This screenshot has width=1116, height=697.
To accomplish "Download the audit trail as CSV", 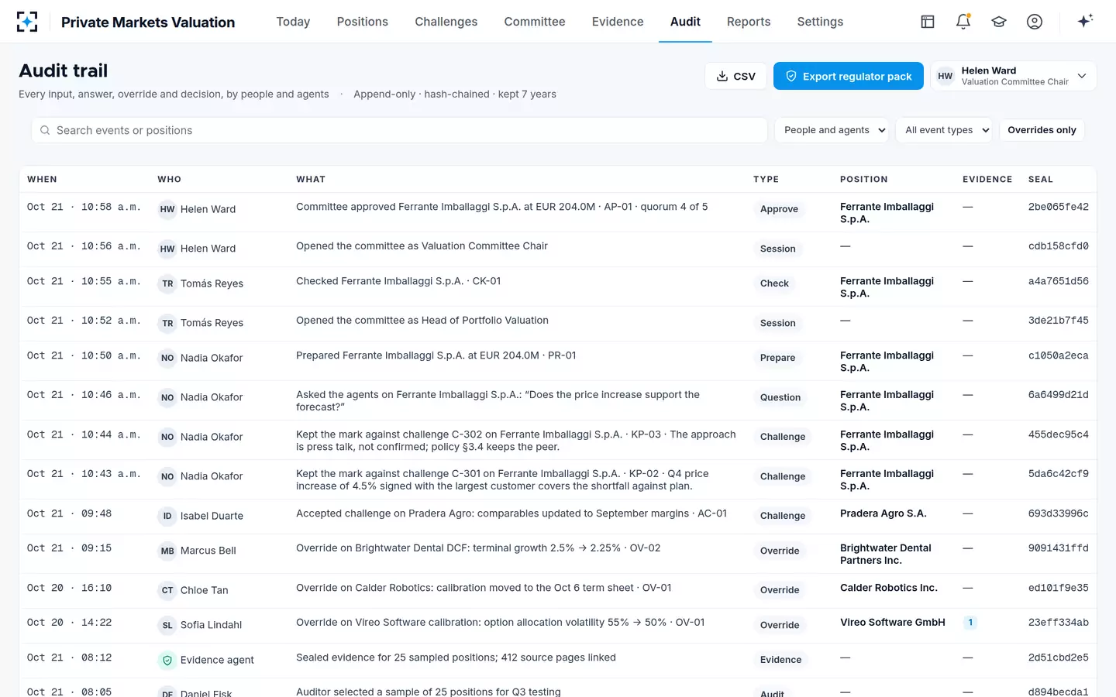I will [x=735, y=76].
